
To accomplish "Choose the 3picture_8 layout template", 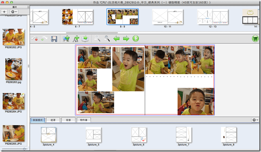I will [229, 135].
